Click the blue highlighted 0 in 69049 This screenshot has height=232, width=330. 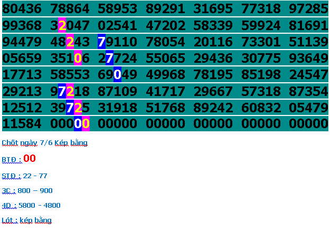(117, 75)
